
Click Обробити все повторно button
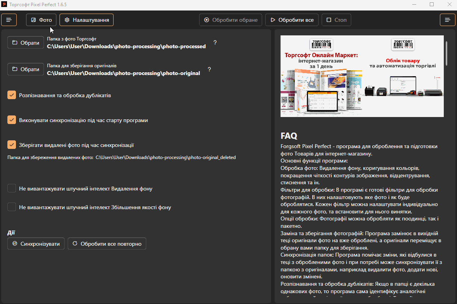[107, 244]
